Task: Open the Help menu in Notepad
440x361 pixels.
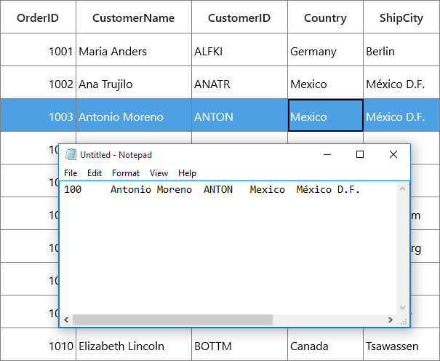Action: click(187, 173)
